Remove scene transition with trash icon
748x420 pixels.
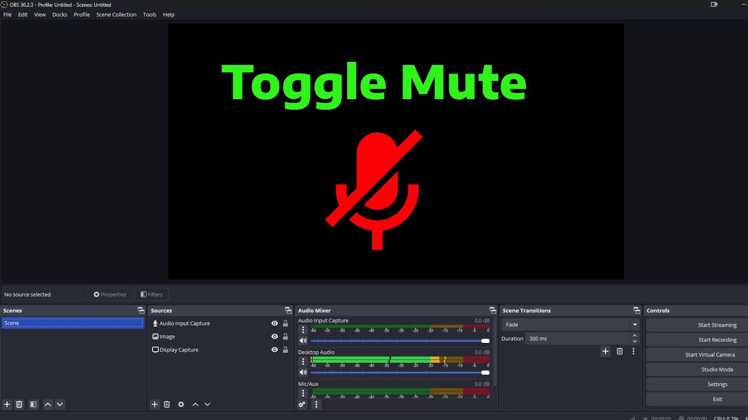tap(619, 351)
